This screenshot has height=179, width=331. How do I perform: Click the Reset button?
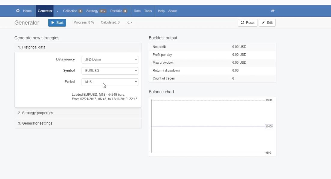point(247,23)
